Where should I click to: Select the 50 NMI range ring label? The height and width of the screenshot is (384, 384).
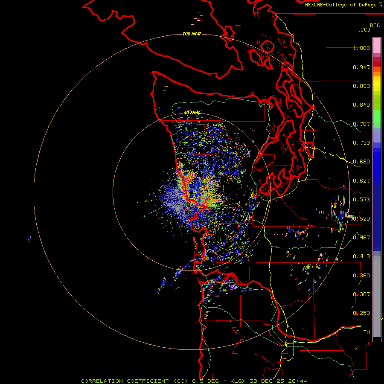tap(192, 113)
